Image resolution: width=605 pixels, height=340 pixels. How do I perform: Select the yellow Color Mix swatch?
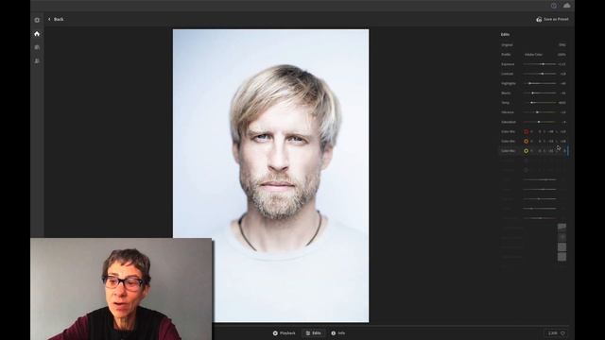point(526,151)
